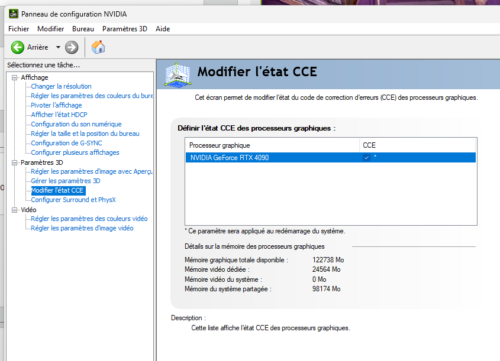The height and width of the screenshot is (361, 500).
Task: Open Changer la résolution task
Action: 61,86
